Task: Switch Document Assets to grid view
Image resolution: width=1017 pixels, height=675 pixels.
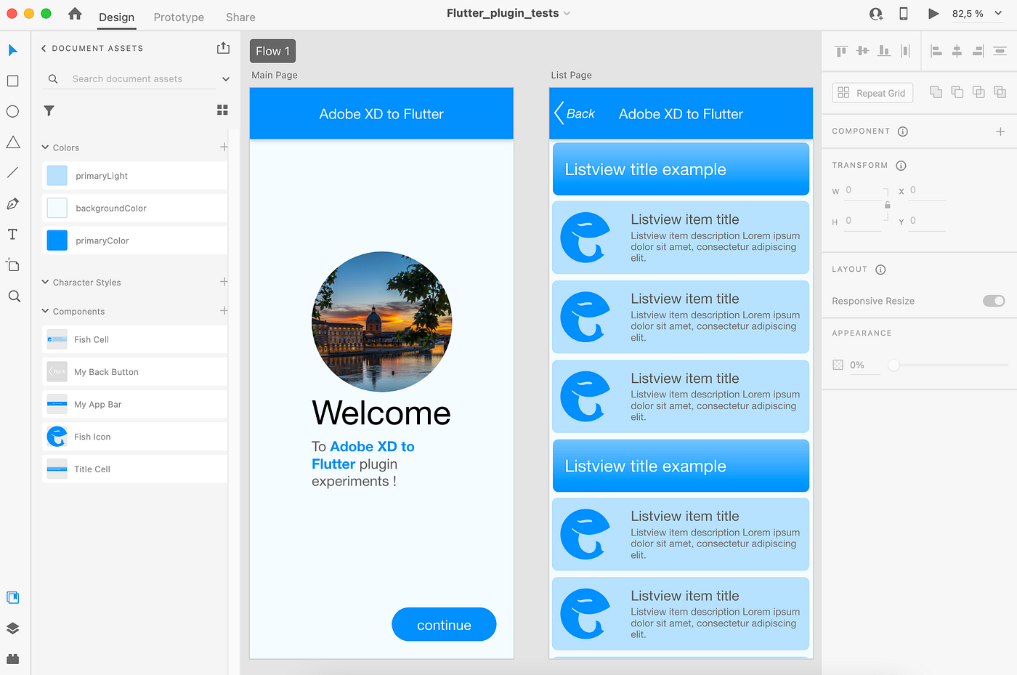Action: coord(222,109)
